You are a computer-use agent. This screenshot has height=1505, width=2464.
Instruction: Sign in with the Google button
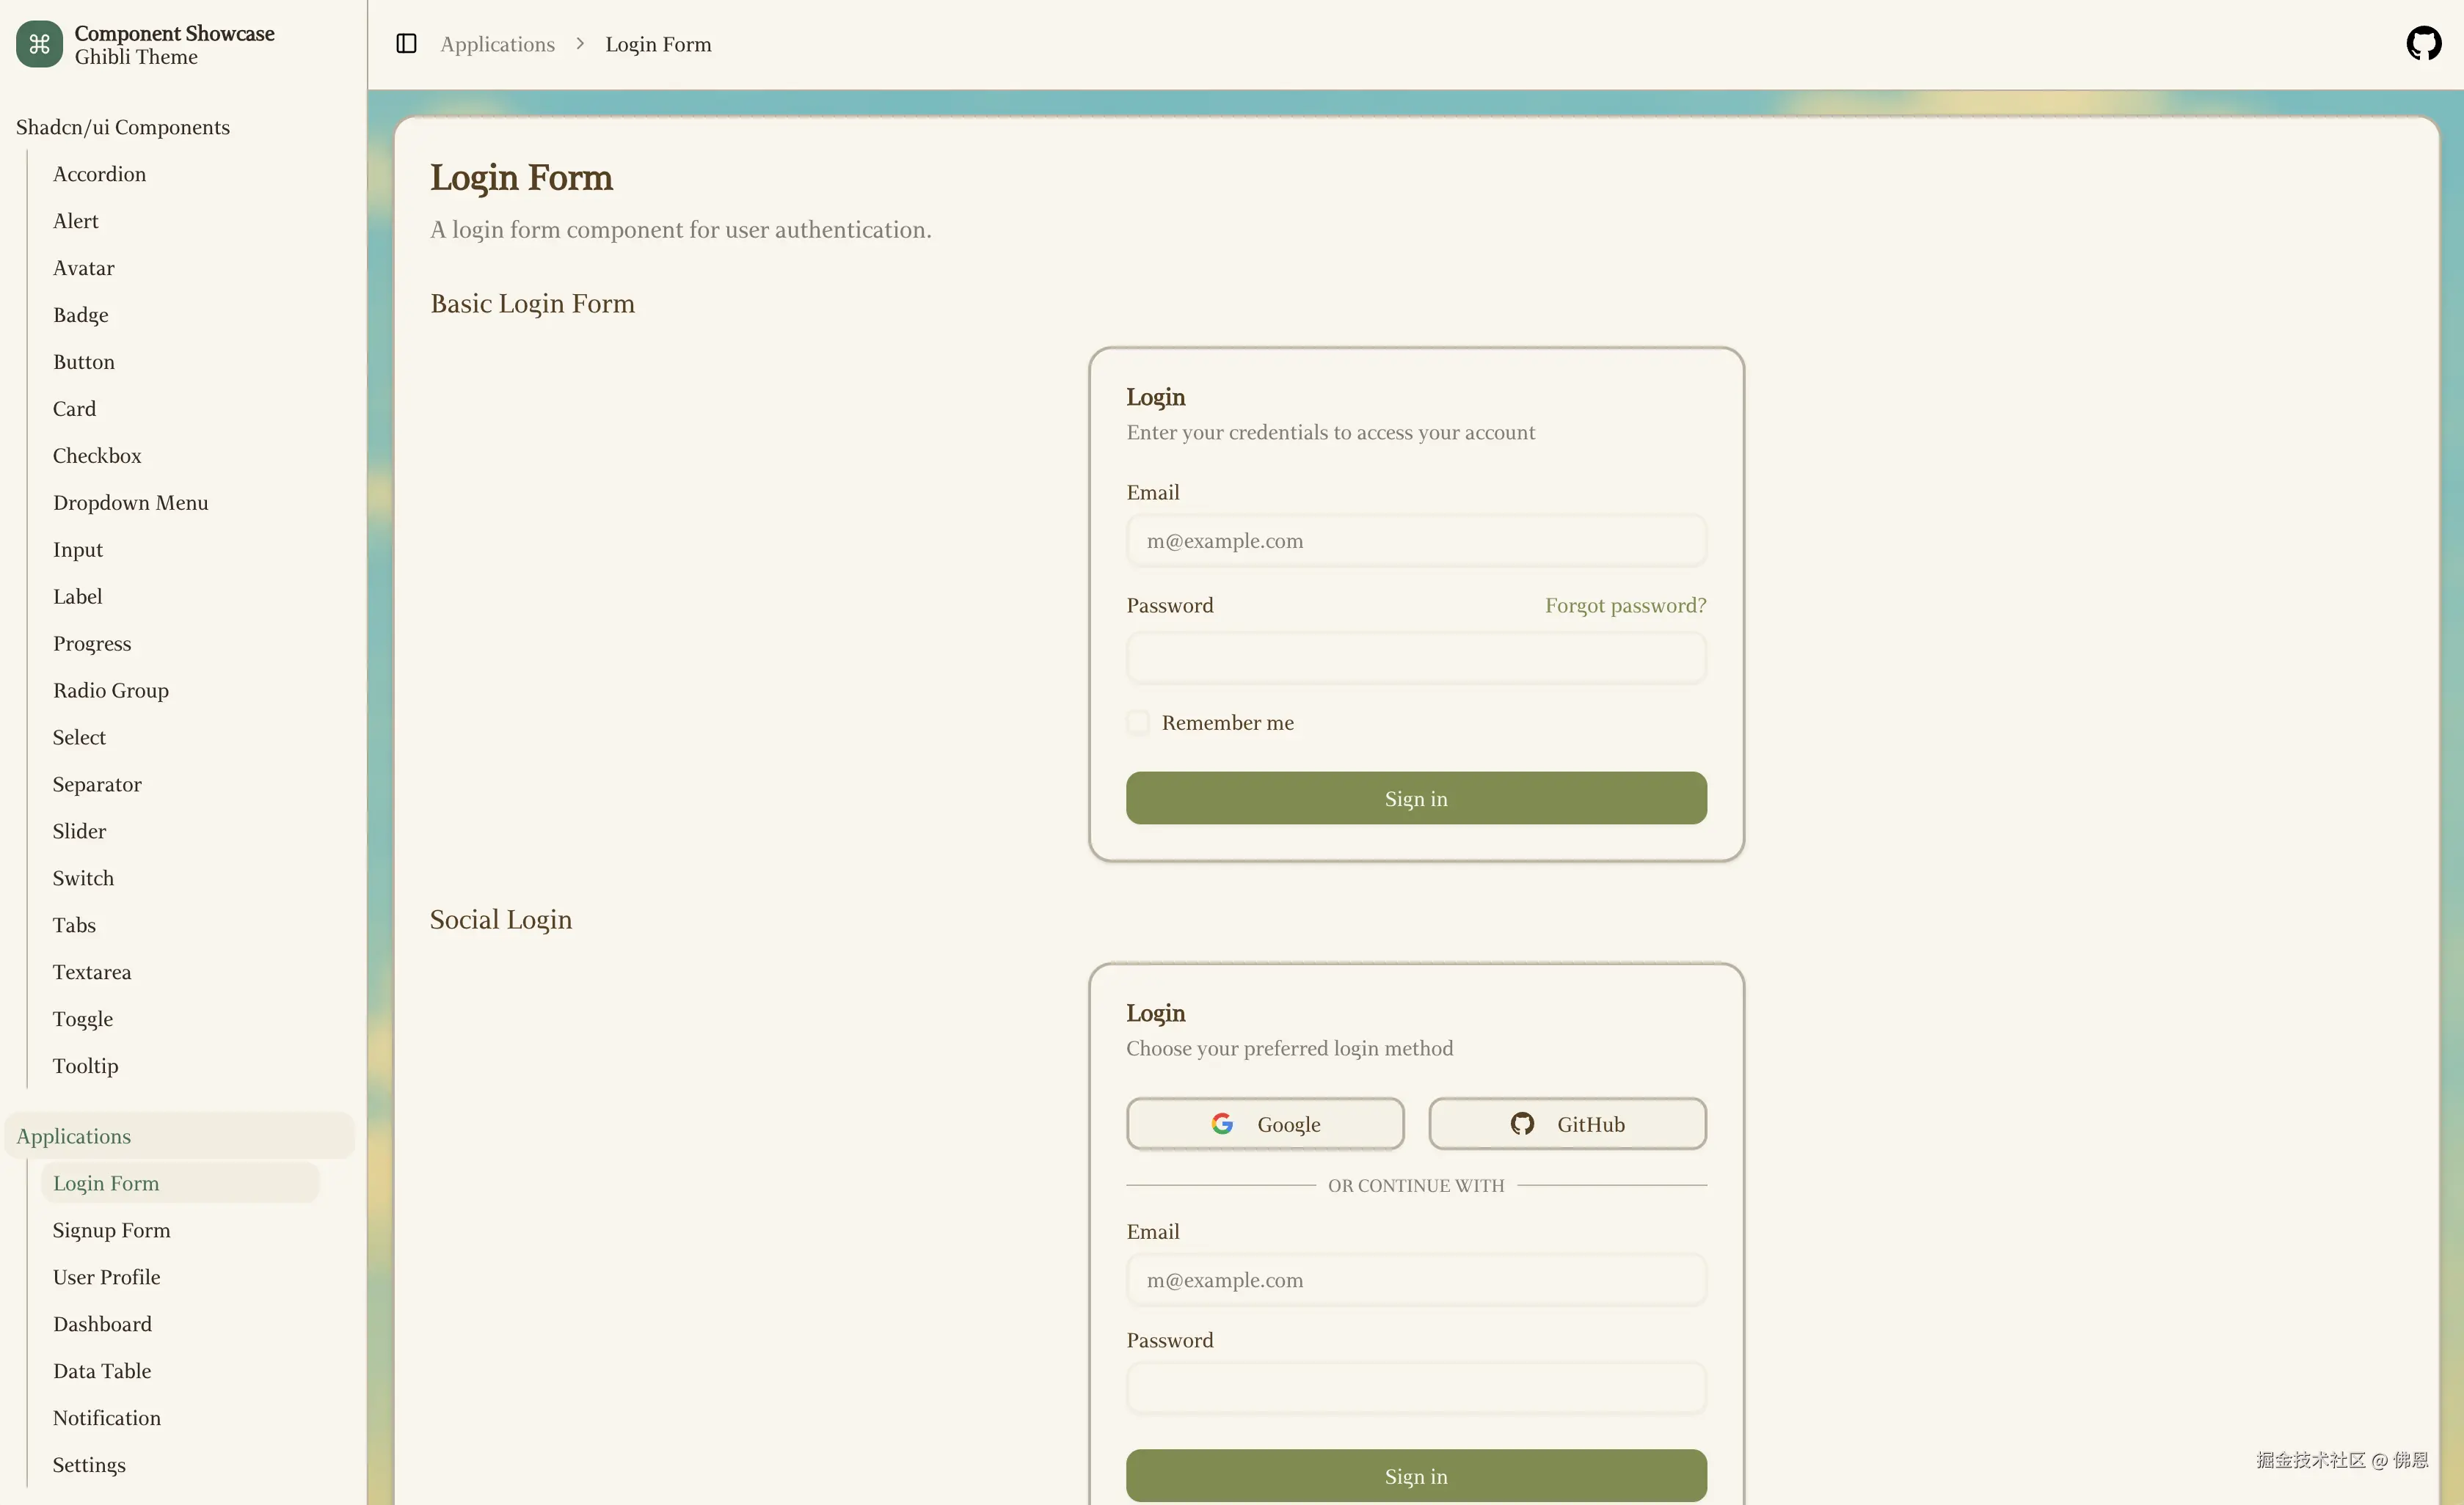(1265, 1124)
